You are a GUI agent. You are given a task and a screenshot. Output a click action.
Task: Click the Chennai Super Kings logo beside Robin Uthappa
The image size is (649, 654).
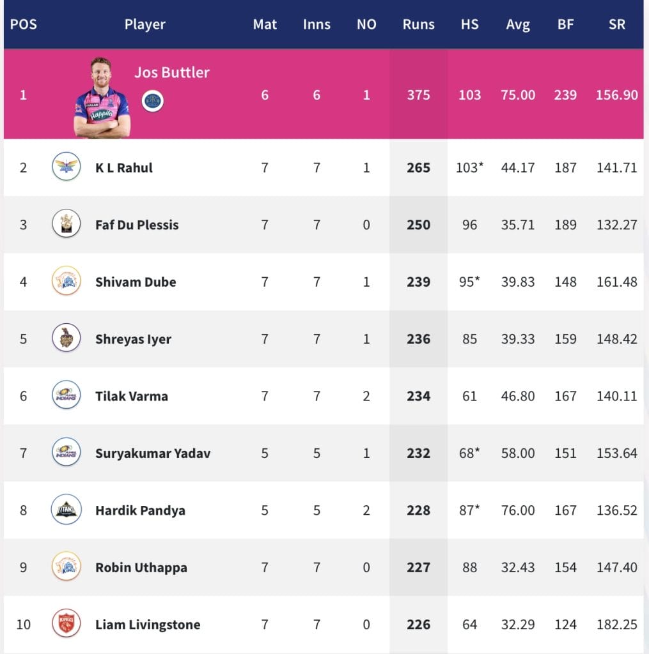pos(66,567)
